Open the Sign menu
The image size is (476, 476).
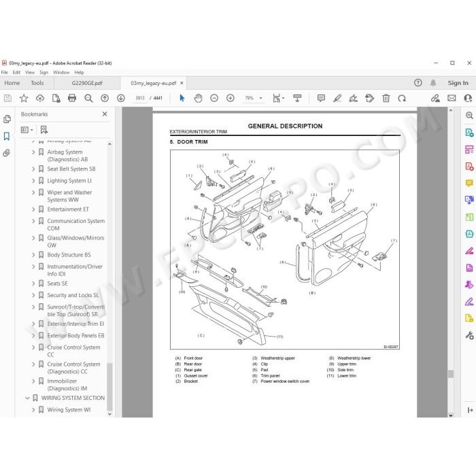pos(44,72)
